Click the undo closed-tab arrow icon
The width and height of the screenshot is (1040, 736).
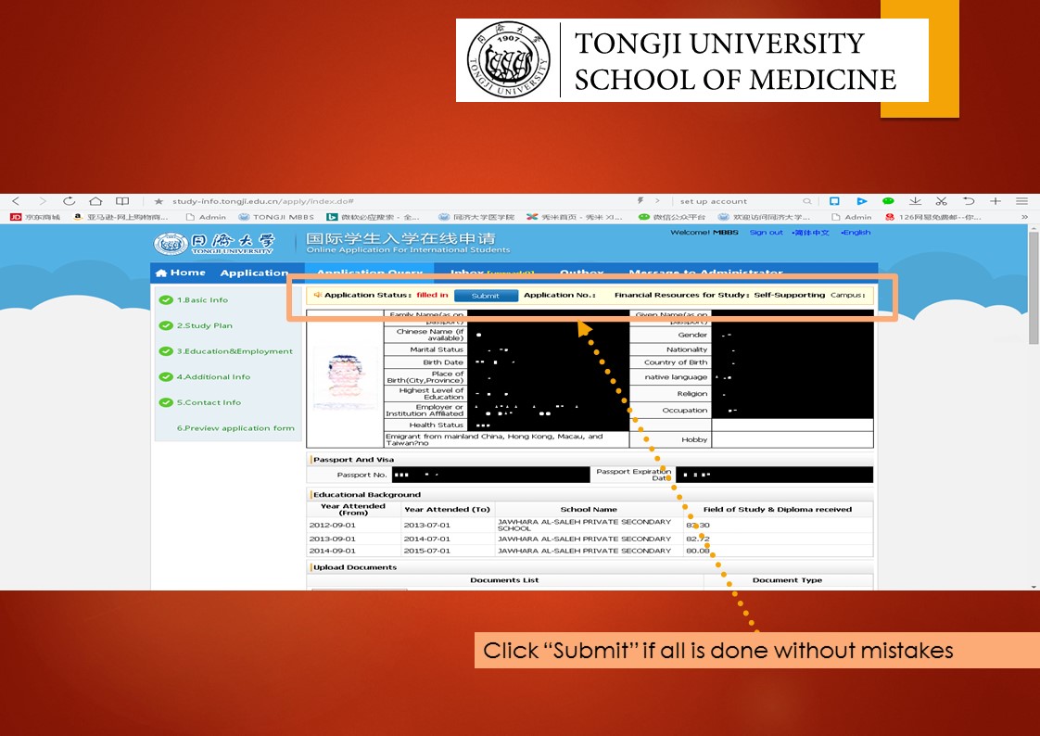coord(969,201)
